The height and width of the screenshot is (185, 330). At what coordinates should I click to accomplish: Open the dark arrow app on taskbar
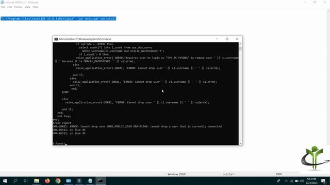(79, 181)
